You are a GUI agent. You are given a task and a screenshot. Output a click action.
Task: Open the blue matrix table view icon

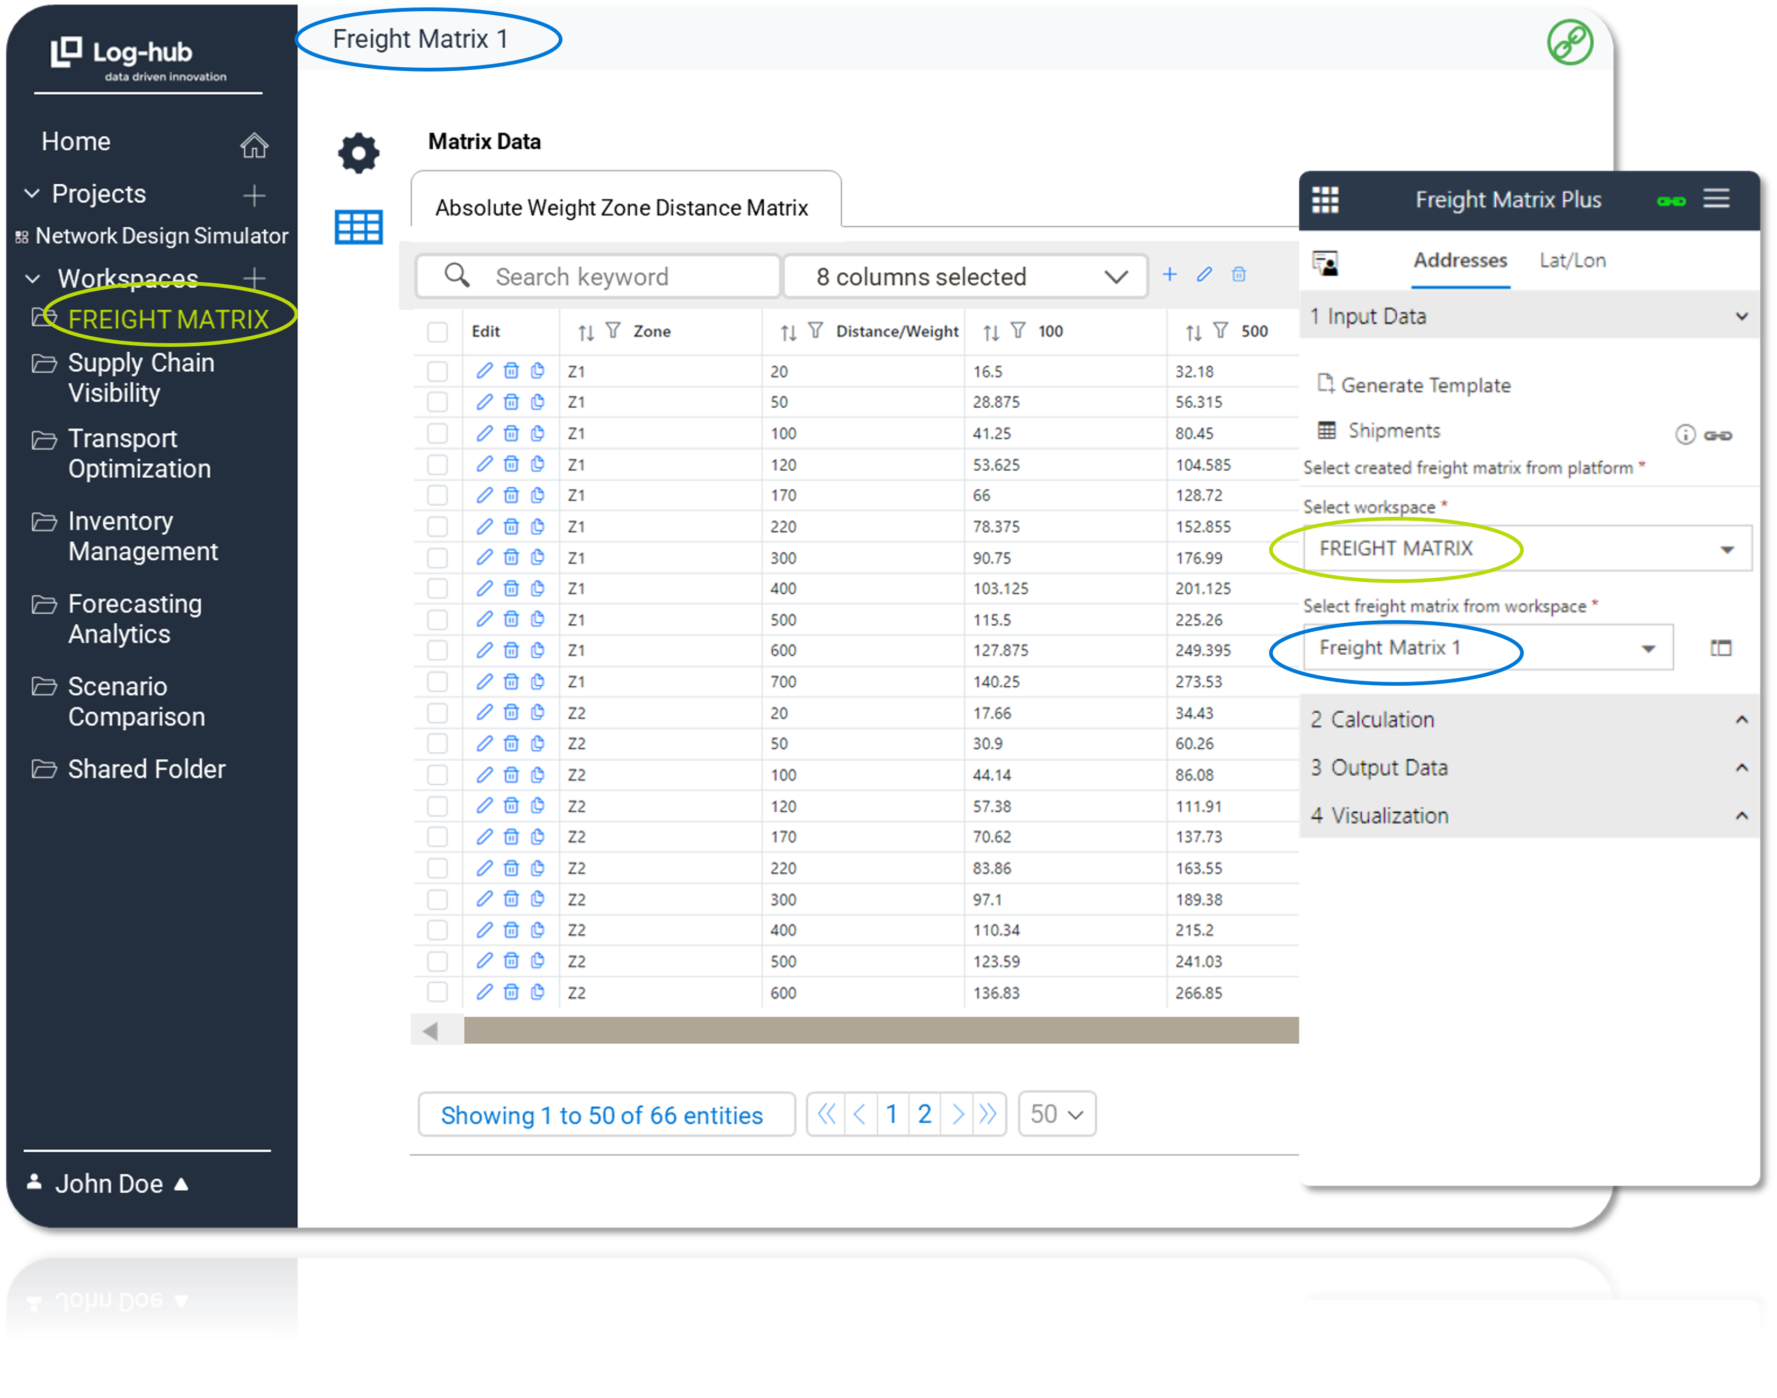pos(359,228)
